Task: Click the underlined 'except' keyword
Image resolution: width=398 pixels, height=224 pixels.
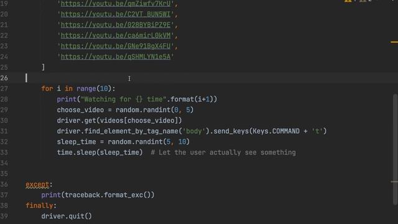Action: point(37,185)
